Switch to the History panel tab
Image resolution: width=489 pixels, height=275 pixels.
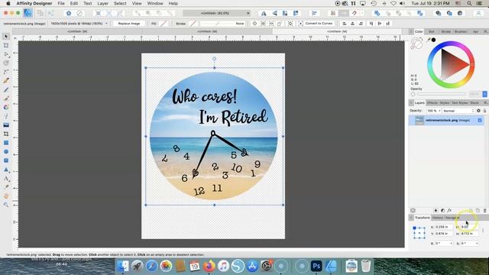(x=438, y=218)
